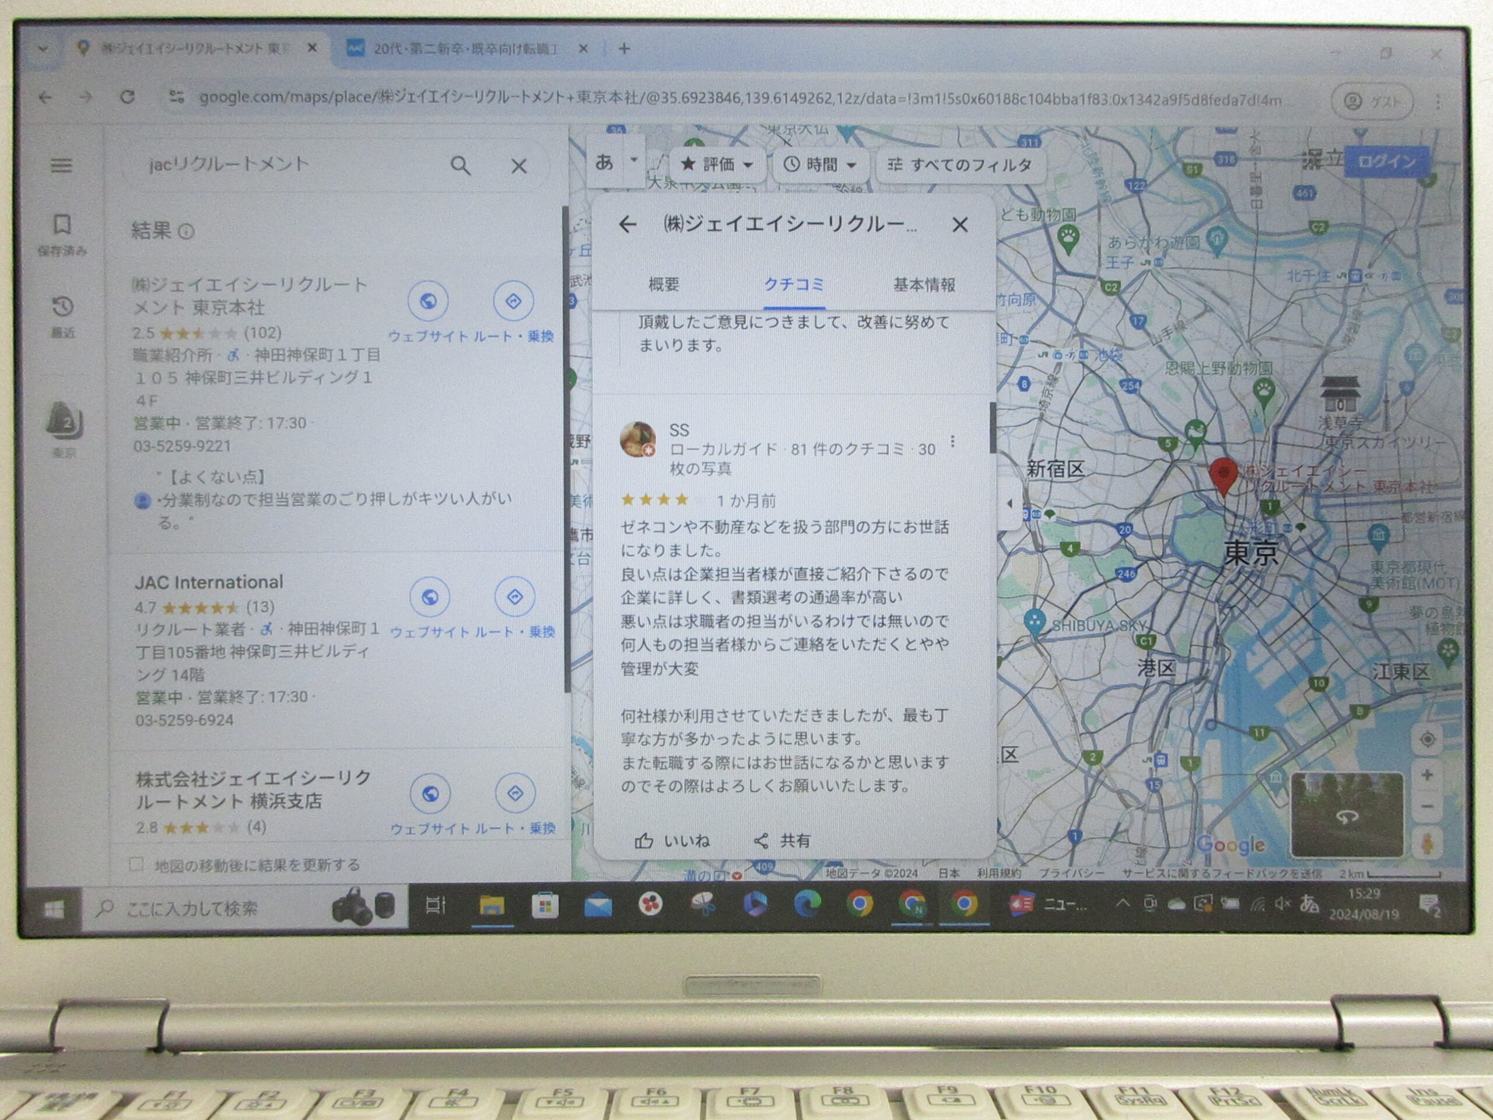
Task: Open the あ input mode dropdown arrow
Action: pos(633,160)
